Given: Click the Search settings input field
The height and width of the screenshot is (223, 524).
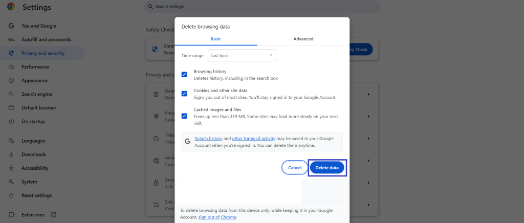Looking at the screenshot, I should point(261,6).
